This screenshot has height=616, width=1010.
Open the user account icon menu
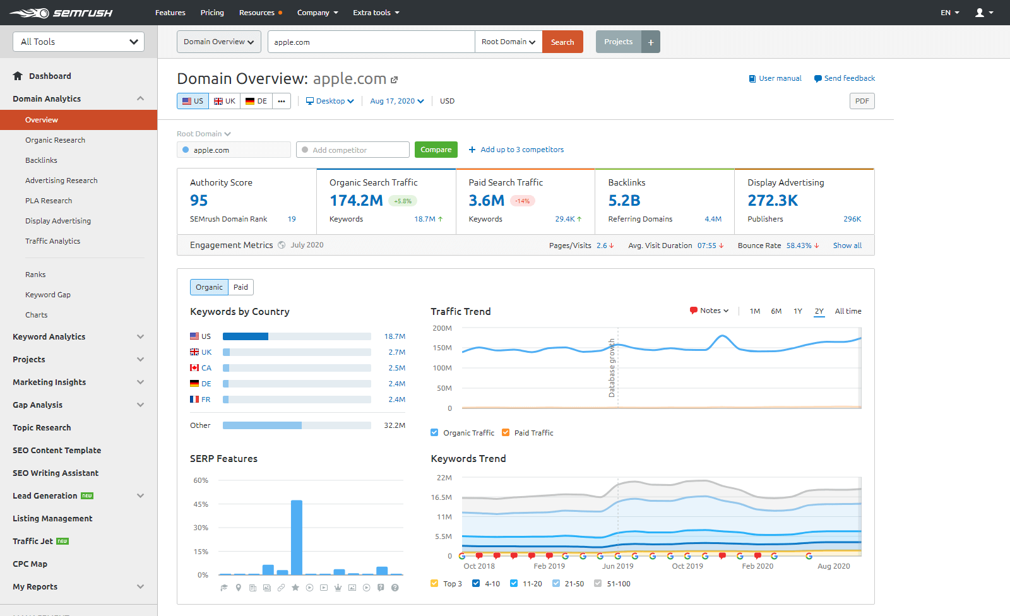pyautogui.click(x=983, y=13)
